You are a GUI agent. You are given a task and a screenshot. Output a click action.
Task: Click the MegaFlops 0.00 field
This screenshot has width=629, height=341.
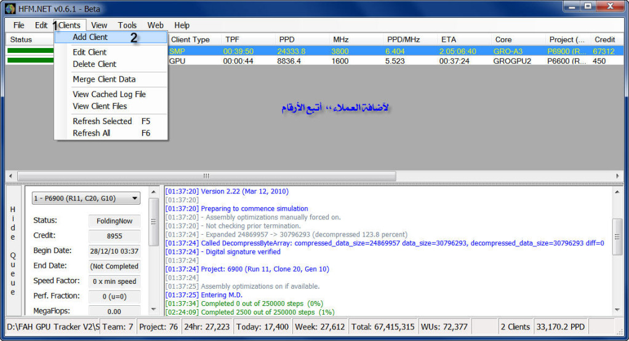point(114,311)
